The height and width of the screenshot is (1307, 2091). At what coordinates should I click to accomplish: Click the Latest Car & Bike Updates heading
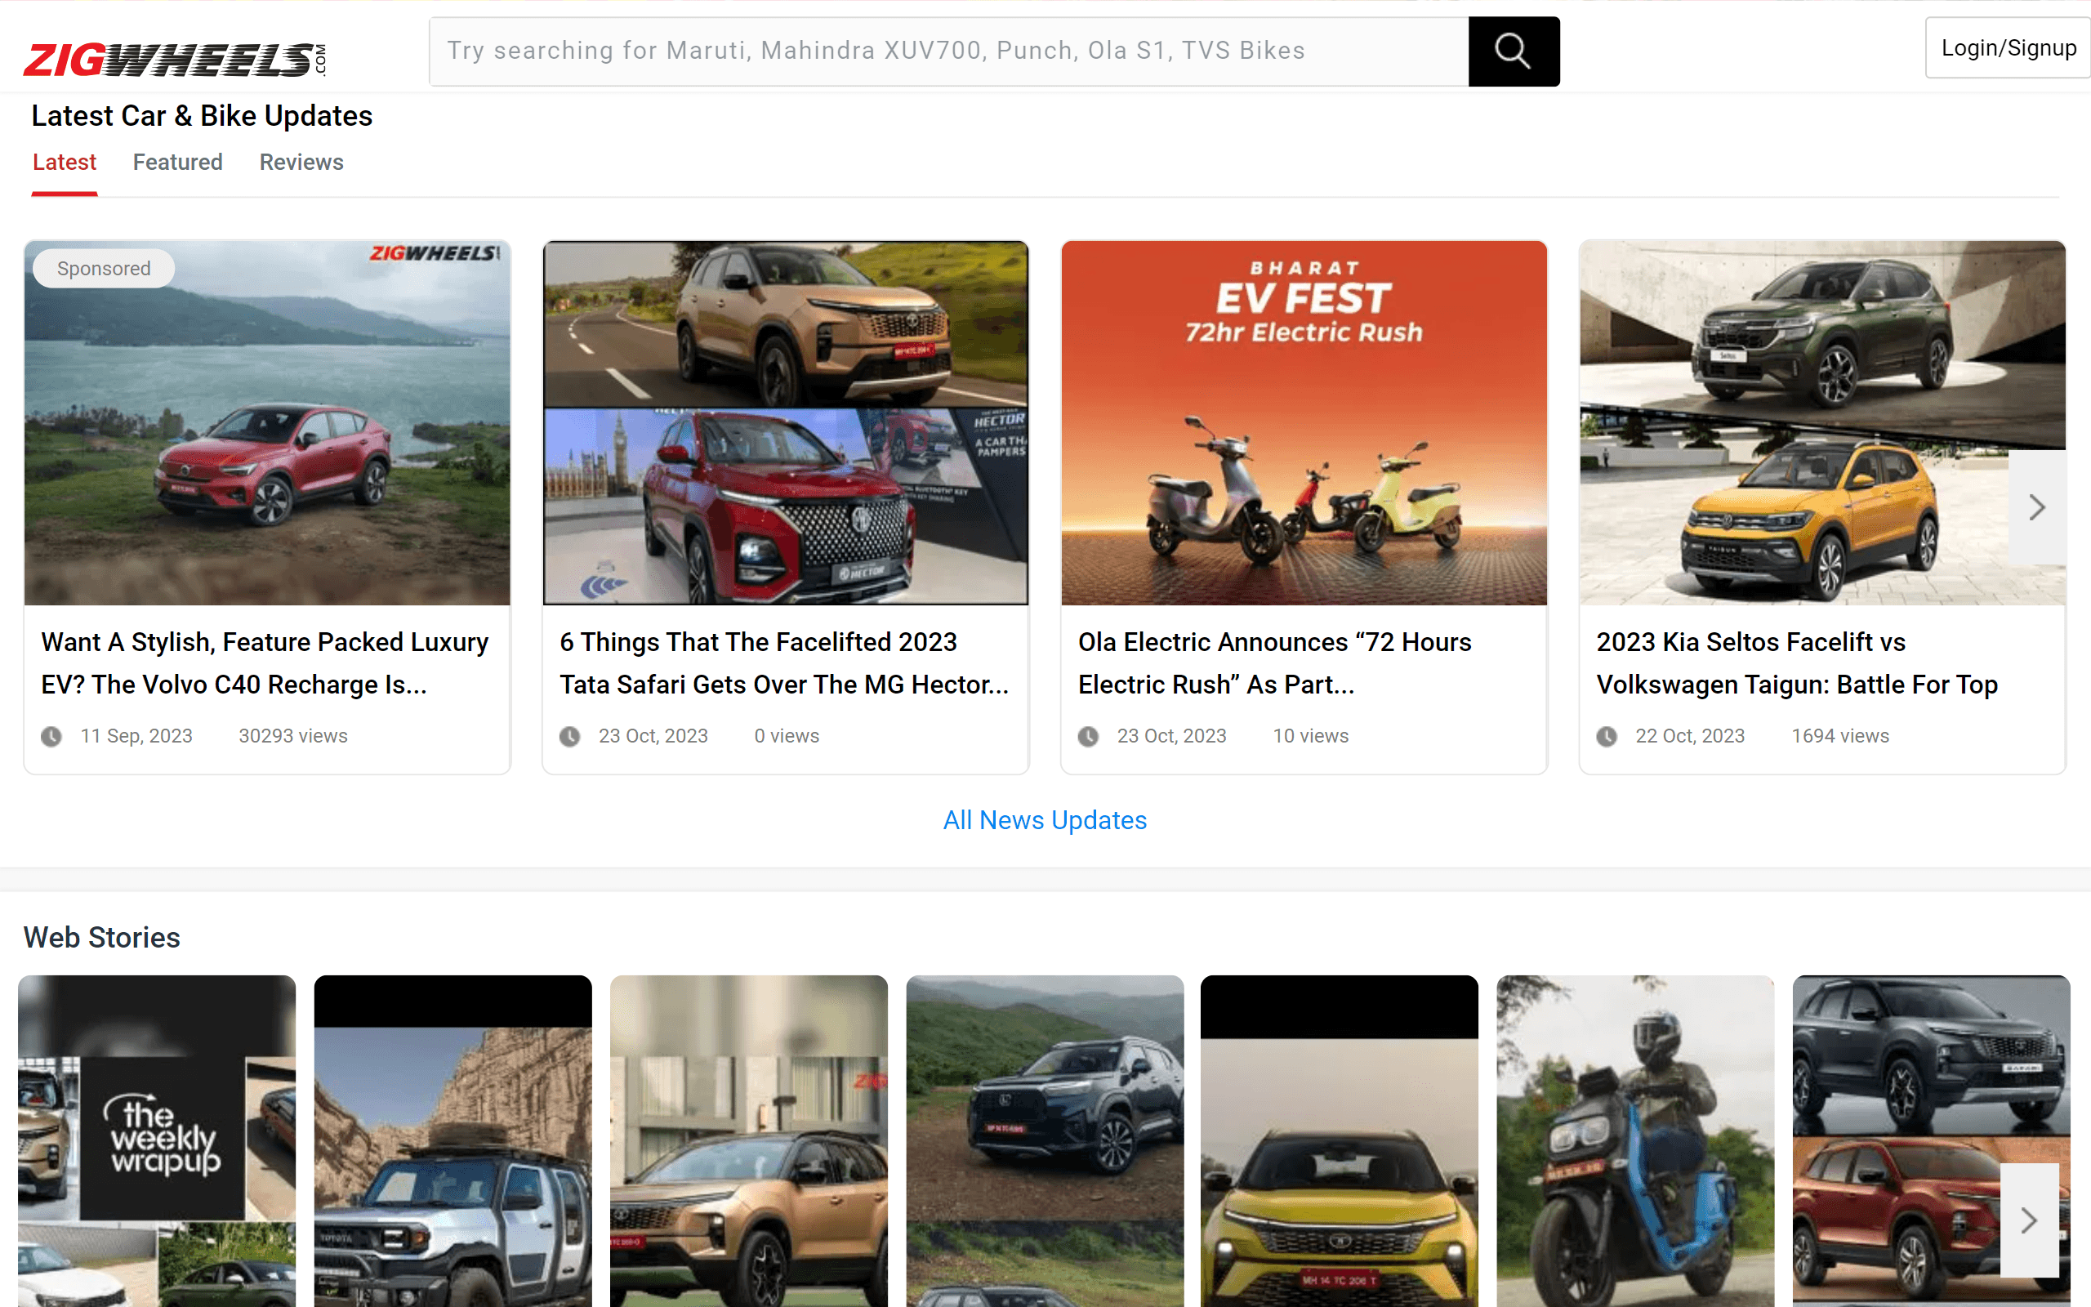[x=203, y=116]
